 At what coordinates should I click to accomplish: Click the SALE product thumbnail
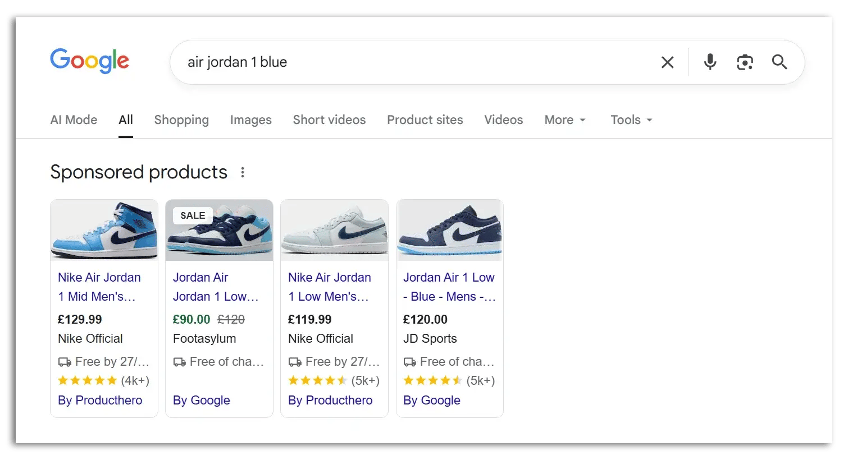click(x=219, y=230)
